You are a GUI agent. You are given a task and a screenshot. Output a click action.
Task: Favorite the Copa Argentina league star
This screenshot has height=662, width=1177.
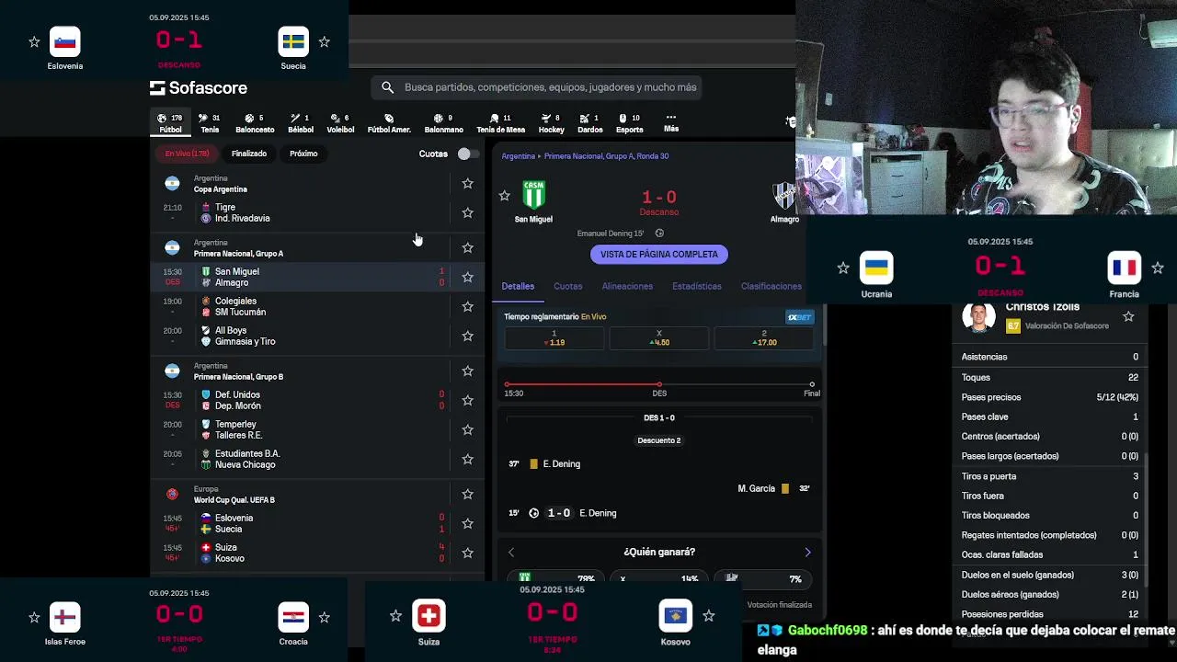467,184
